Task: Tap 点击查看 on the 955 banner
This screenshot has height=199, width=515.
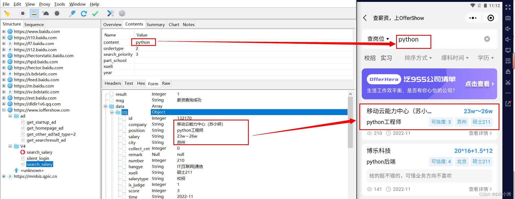Action: click(x=480, y=84)
